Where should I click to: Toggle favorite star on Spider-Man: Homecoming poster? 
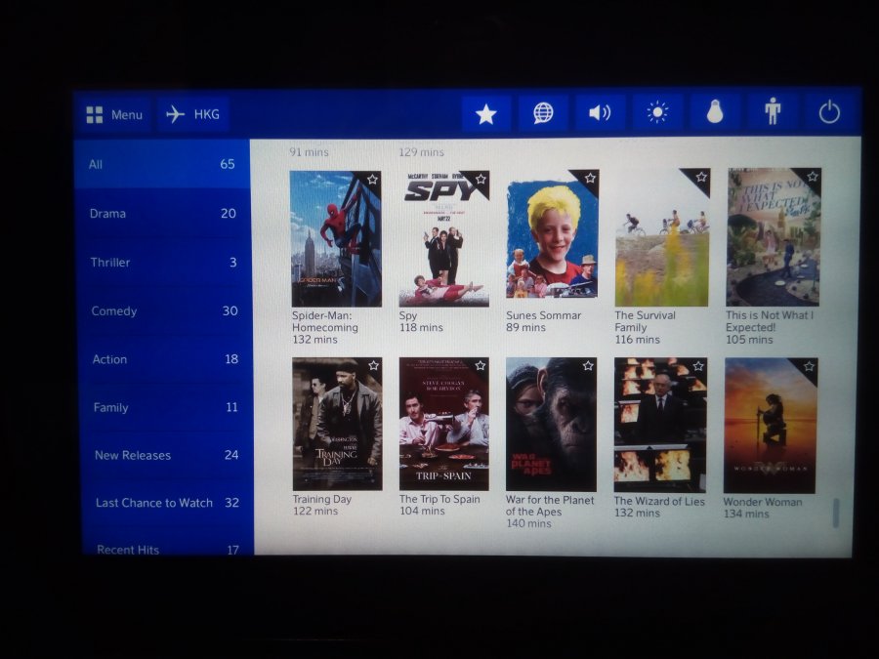[x=372, y=180]
